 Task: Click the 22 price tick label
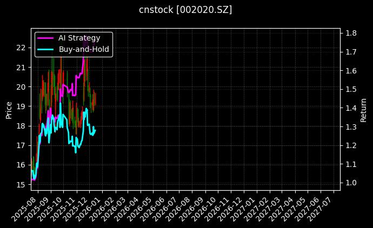pyautogui.click(x=21, y=48)
